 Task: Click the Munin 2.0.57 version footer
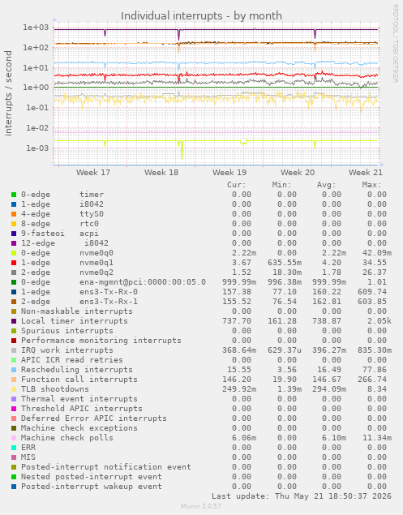coord(201,506)
